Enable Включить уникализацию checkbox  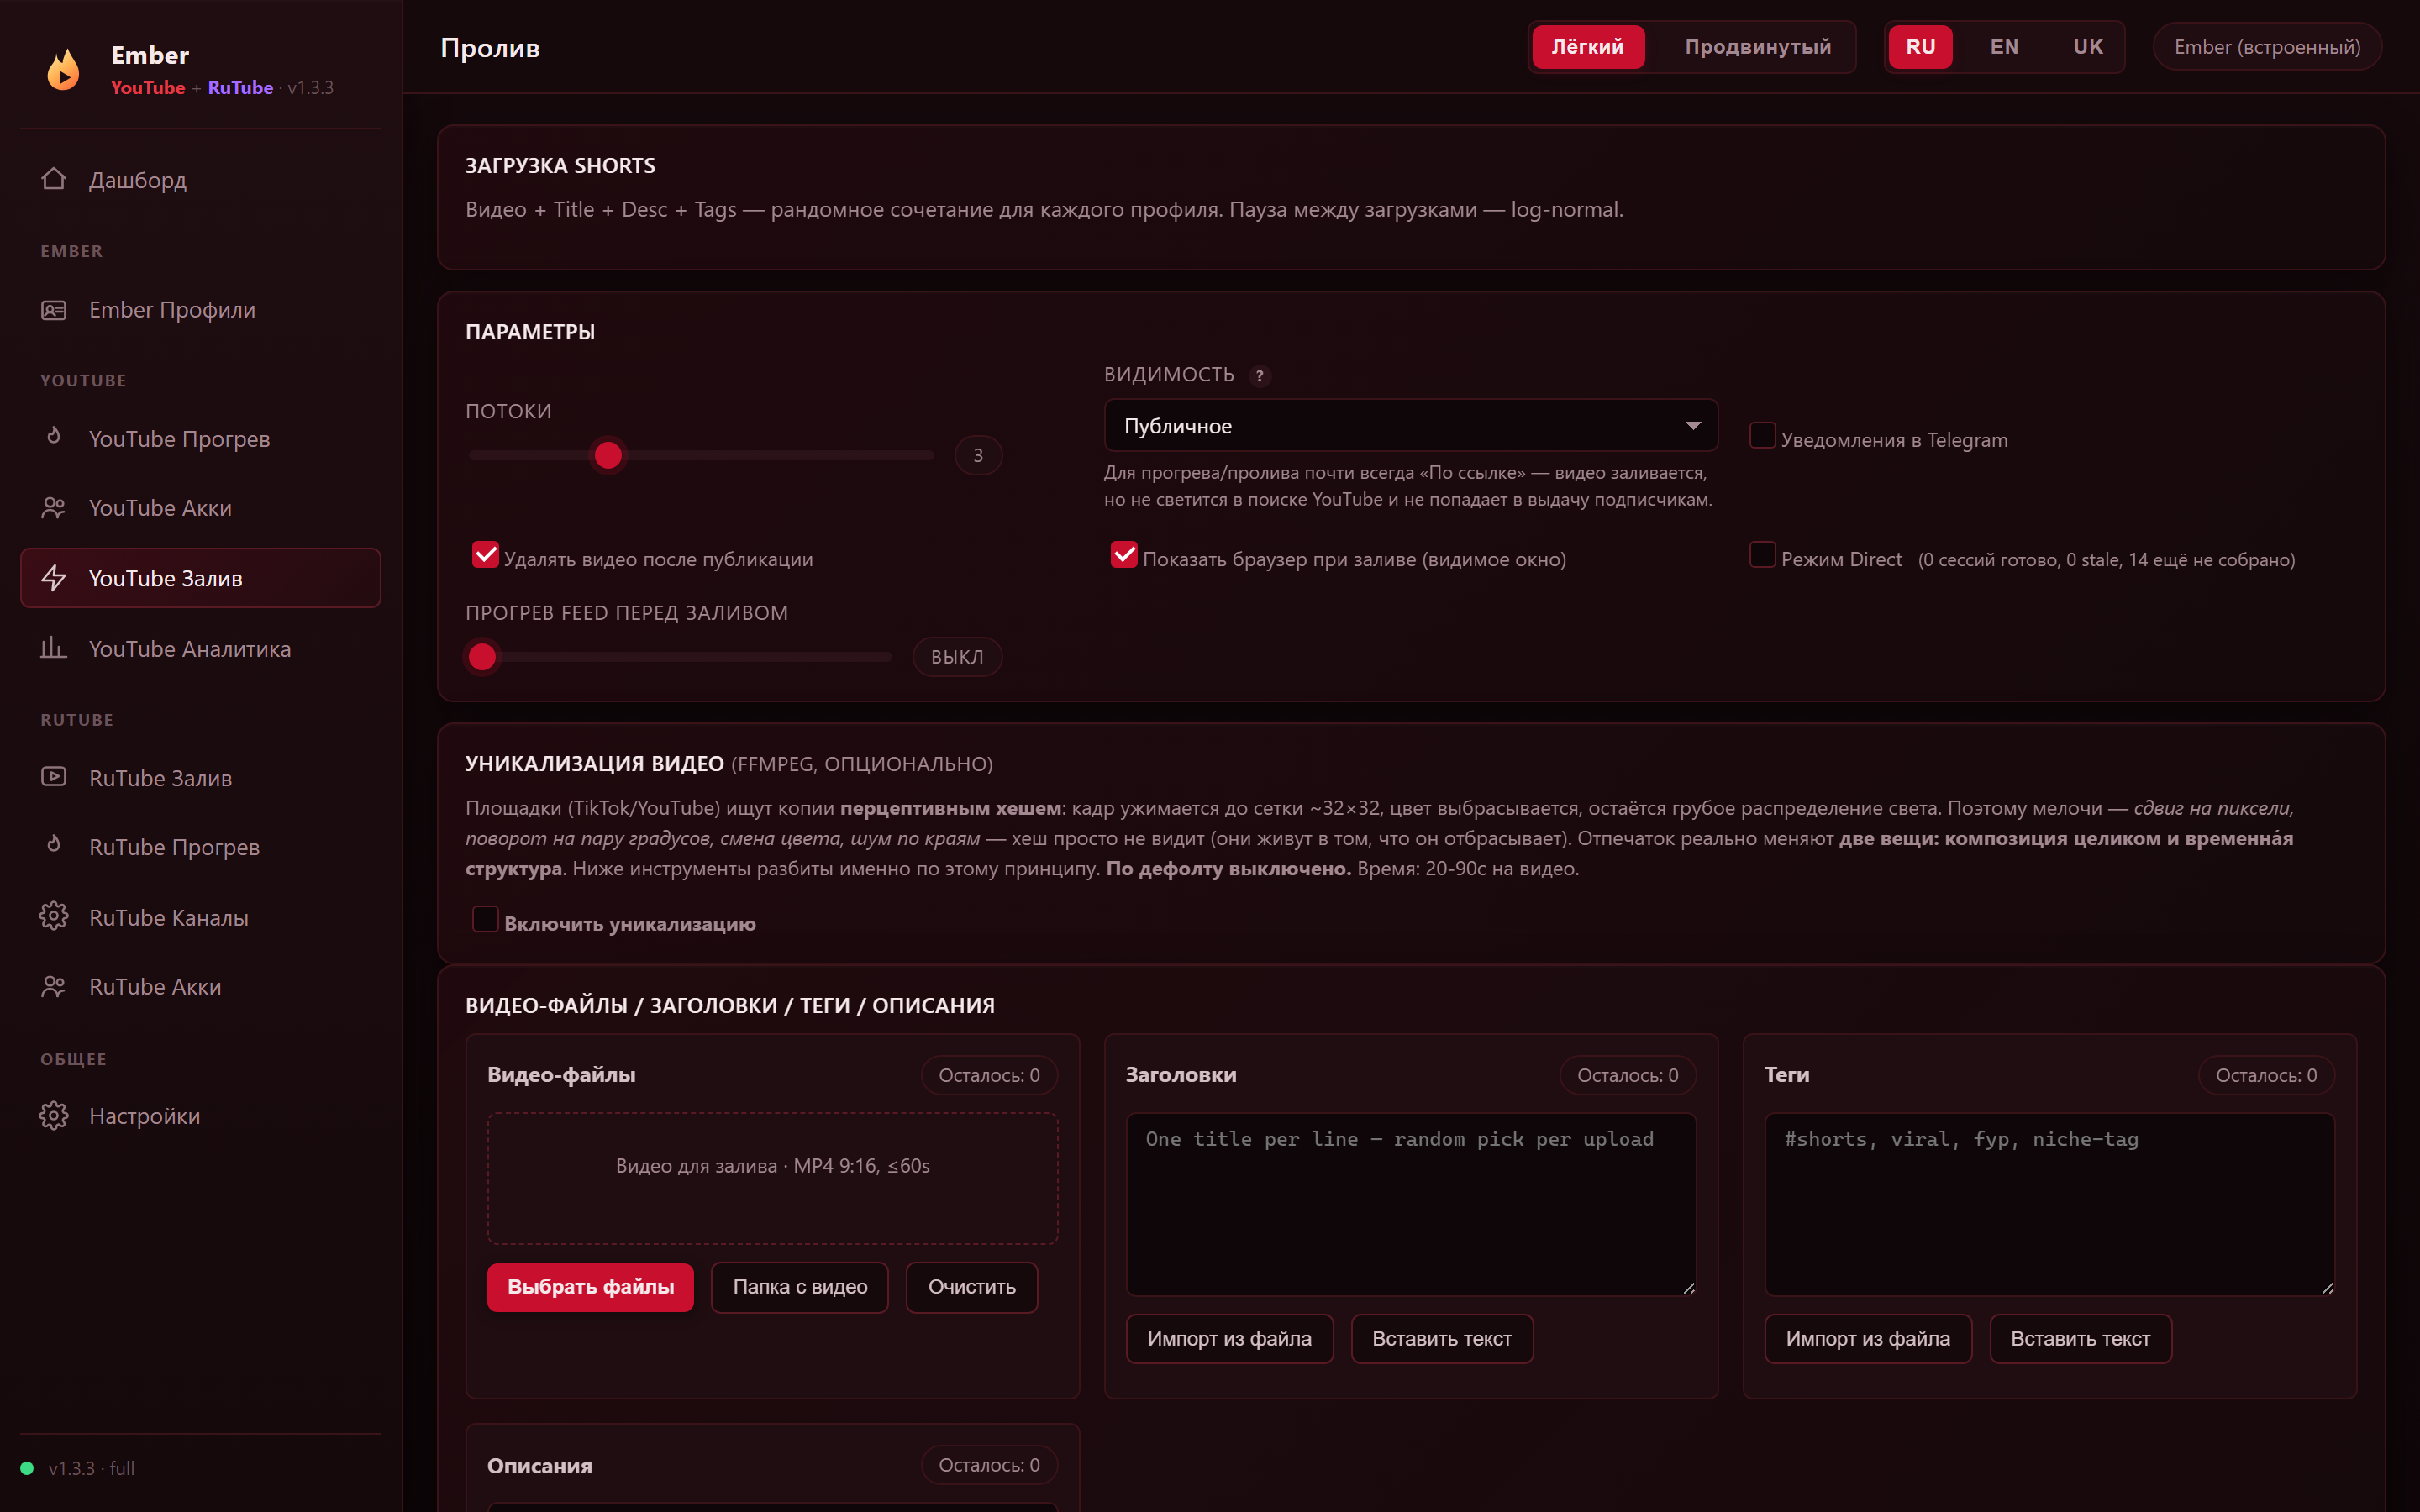pyautogui.click(x=485, y=919)
